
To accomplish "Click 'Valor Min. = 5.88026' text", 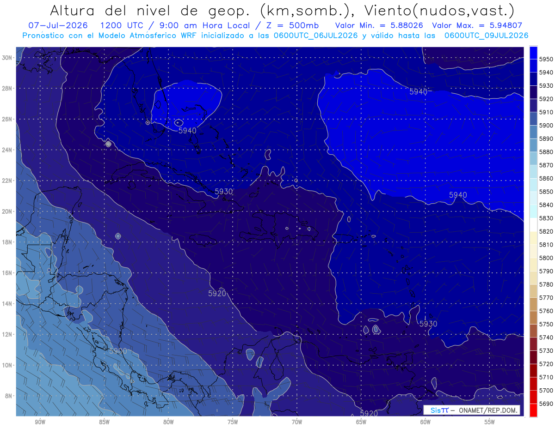I will point(379,25).
